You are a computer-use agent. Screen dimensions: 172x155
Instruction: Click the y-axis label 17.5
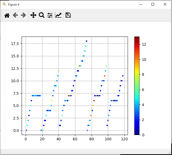(15, 44)
